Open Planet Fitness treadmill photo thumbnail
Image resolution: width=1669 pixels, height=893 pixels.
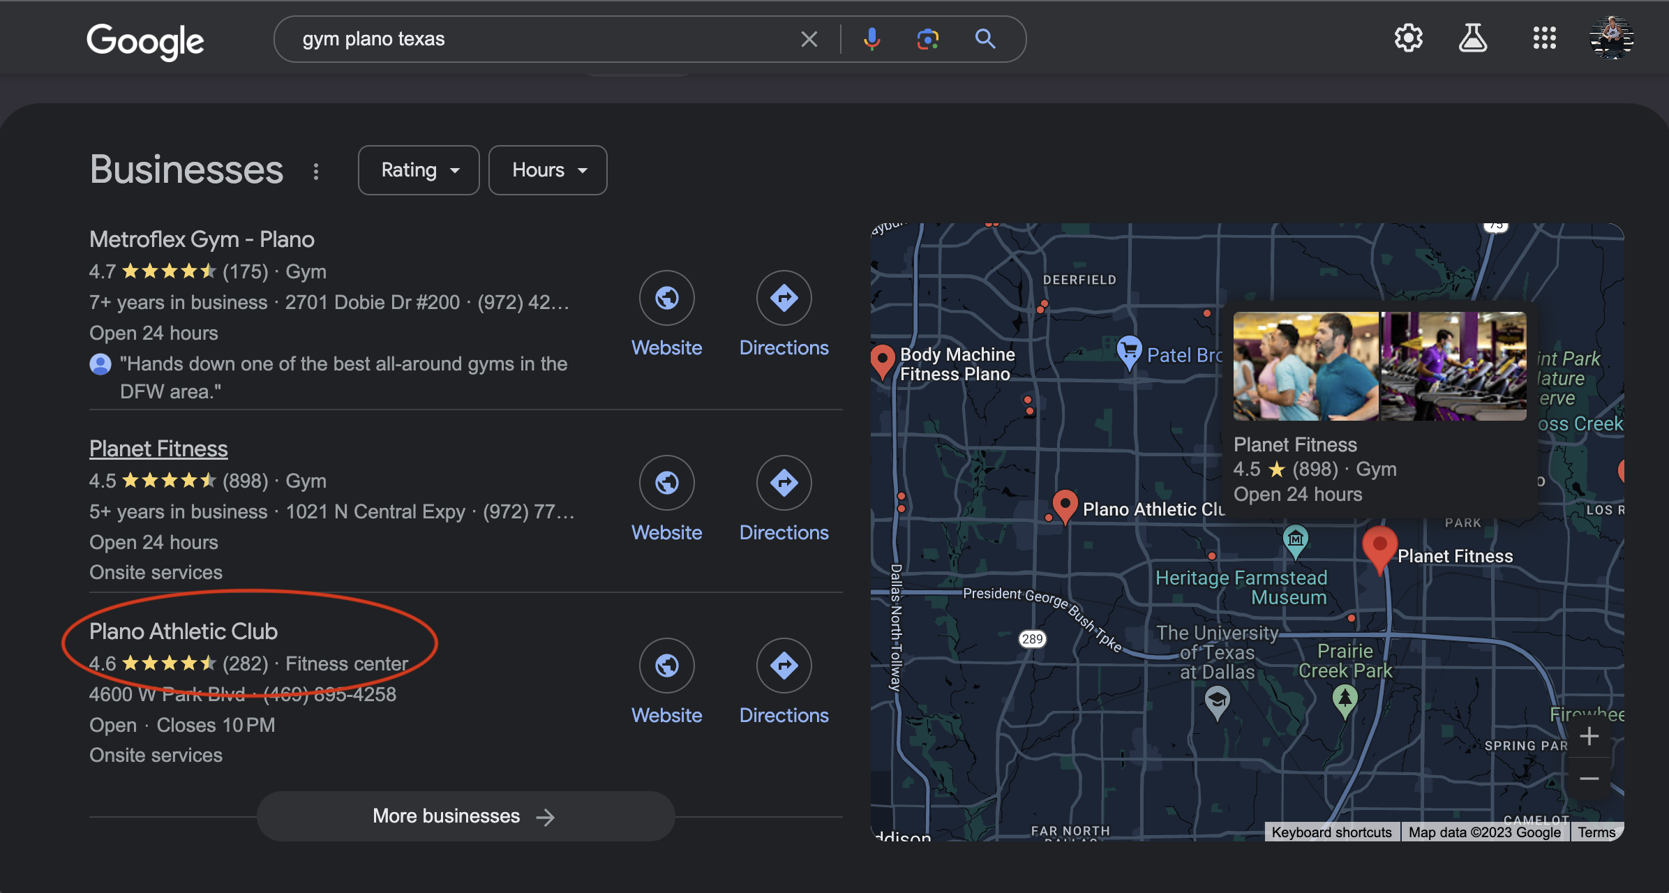[x=1454, y=366]
